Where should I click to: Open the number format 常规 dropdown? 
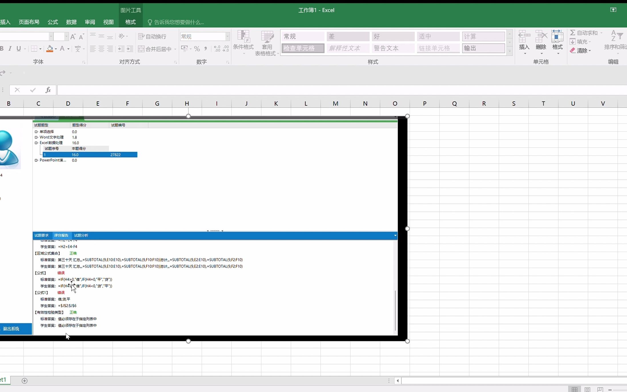click(228, 37)
